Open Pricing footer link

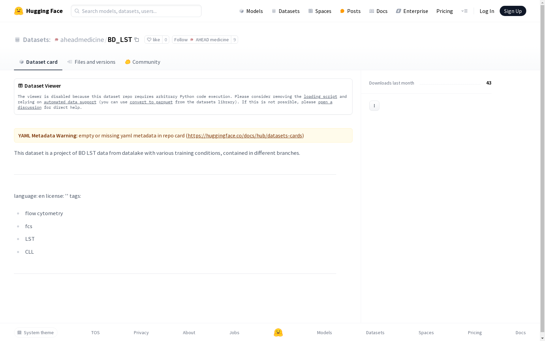tap(475, 332)
